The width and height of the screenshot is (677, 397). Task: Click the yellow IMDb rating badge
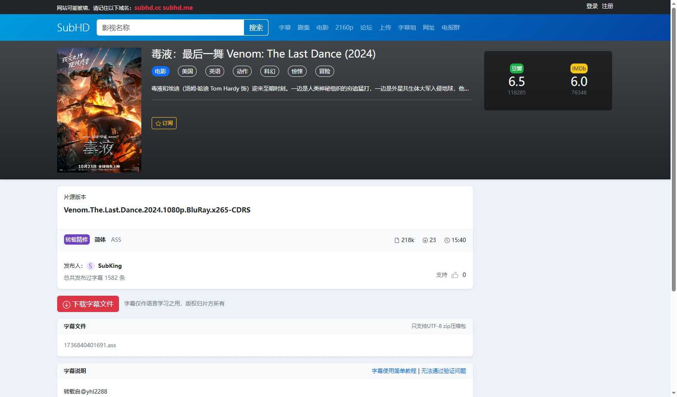[x=579, y=69]
